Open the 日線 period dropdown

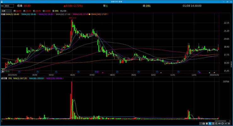tap(6, 11)
